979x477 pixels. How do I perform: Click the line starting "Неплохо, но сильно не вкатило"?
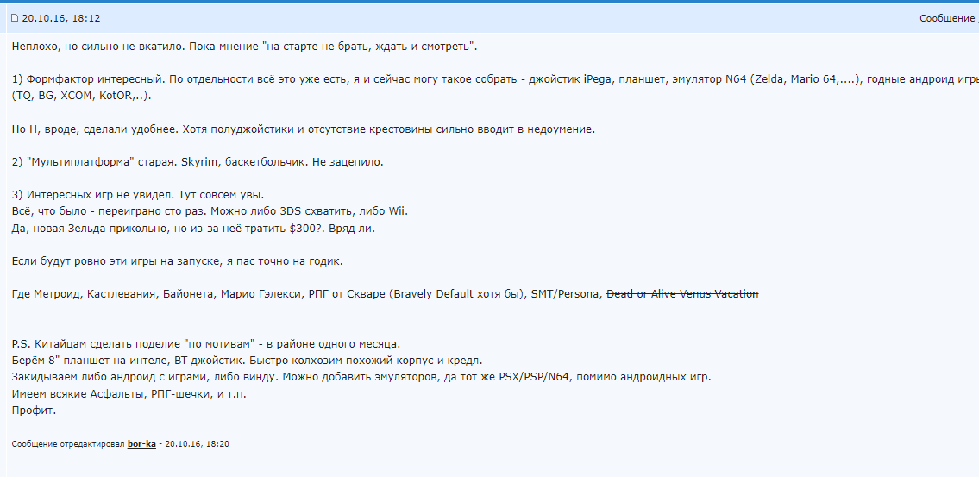click(245, 47)
